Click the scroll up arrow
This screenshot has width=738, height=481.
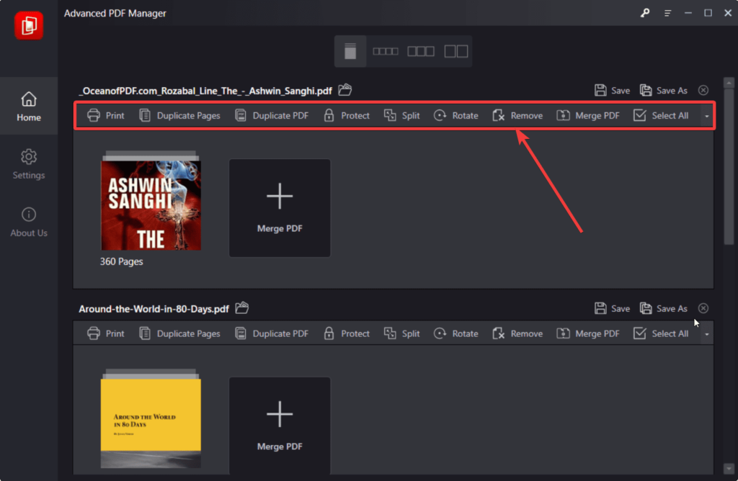pos(729,83)
